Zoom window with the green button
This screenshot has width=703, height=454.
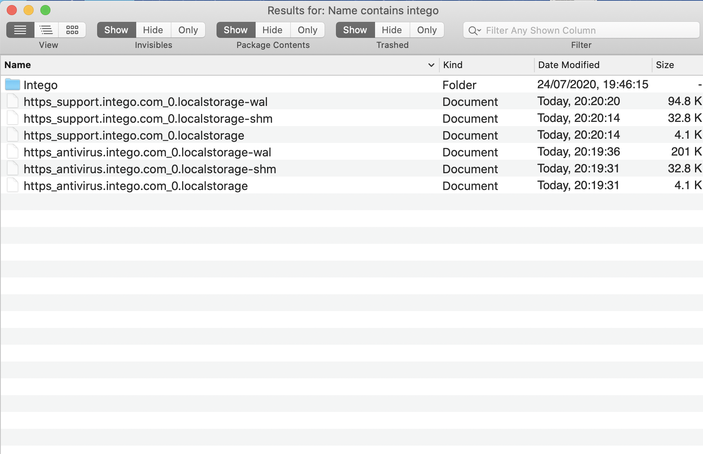(45, 10)
